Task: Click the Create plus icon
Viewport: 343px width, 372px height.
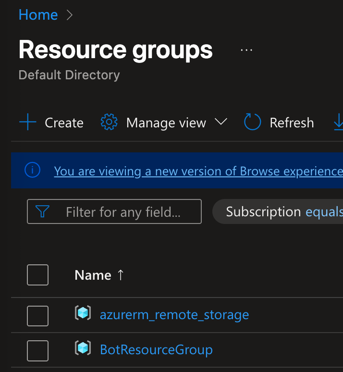Action: pos(28,123)
